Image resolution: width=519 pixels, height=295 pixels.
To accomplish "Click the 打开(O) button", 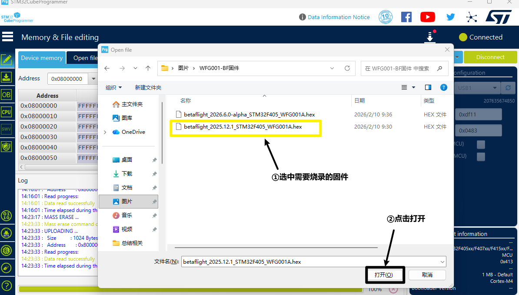I will [384, 275].
